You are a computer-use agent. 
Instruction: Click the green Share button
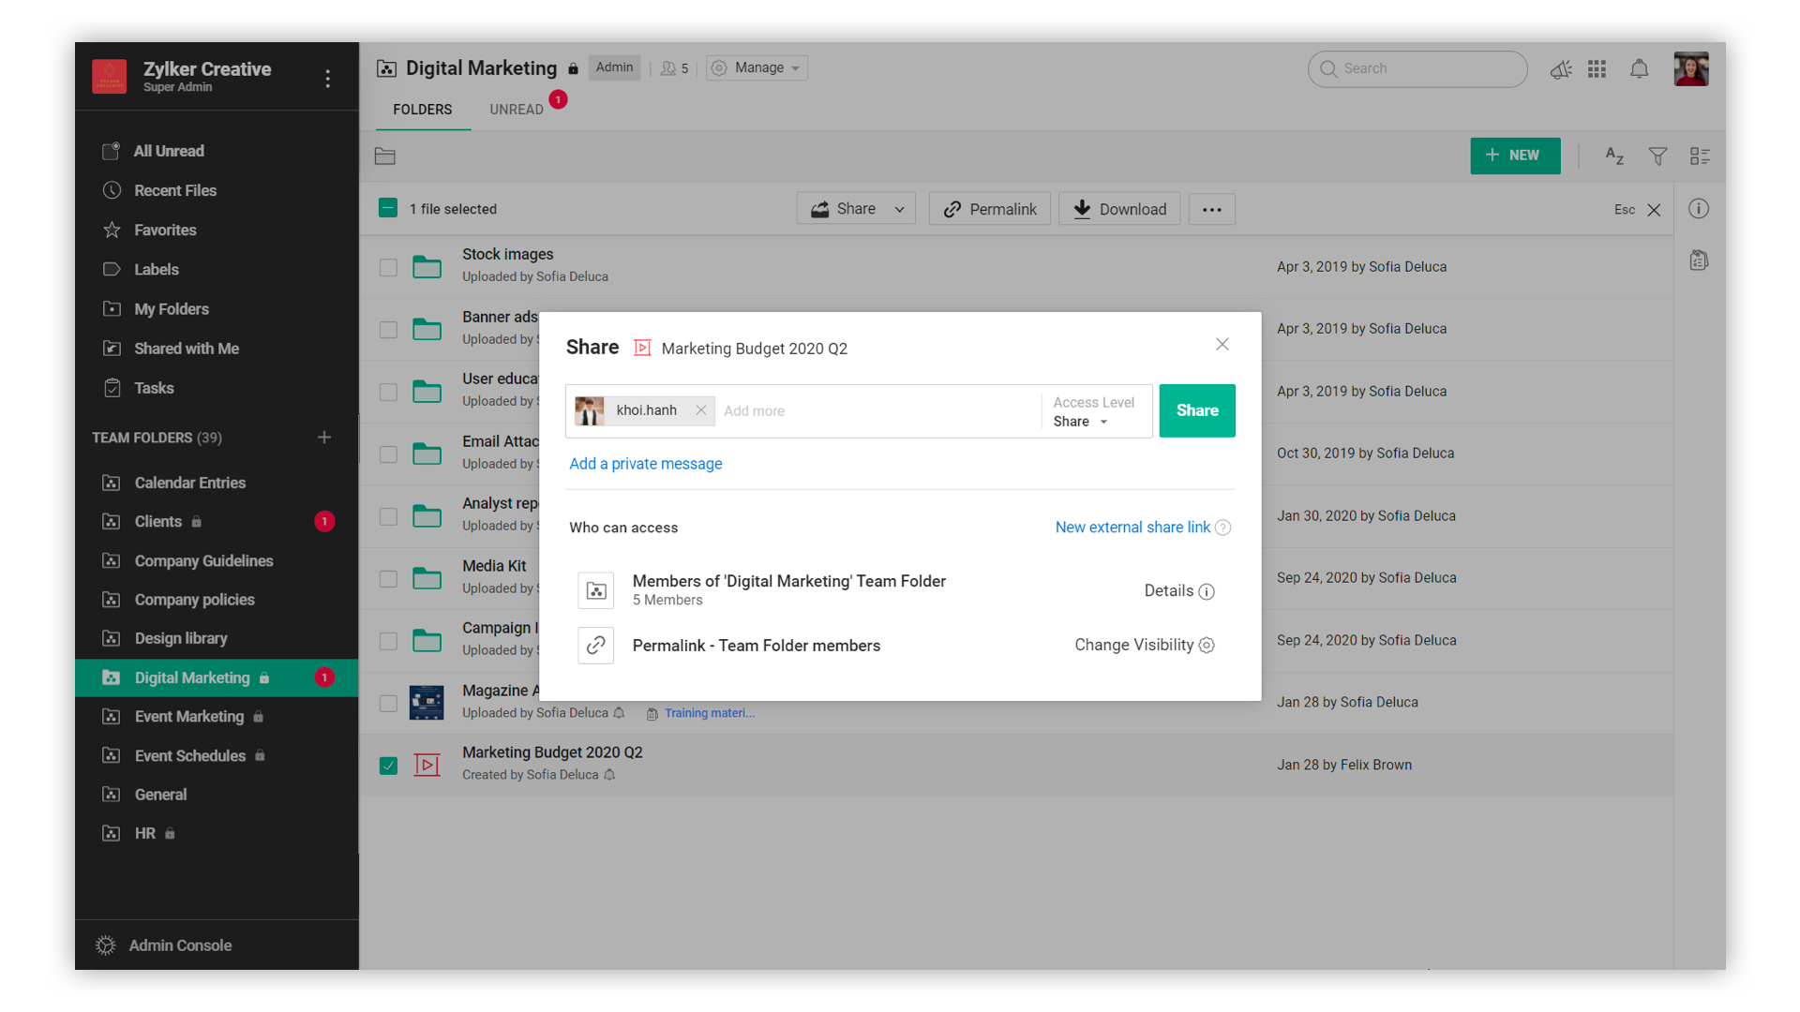click(1196, 410)
